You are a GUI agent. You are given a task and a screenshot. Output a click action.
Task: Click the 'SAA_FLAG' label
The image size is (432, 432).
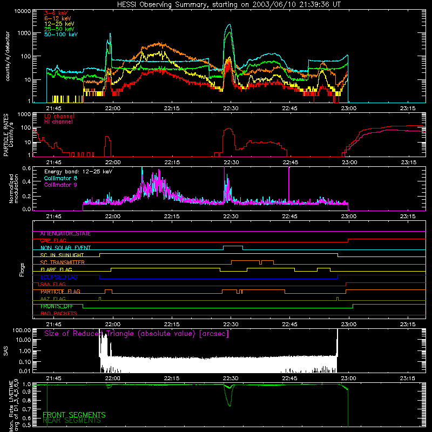click(53, 284)
